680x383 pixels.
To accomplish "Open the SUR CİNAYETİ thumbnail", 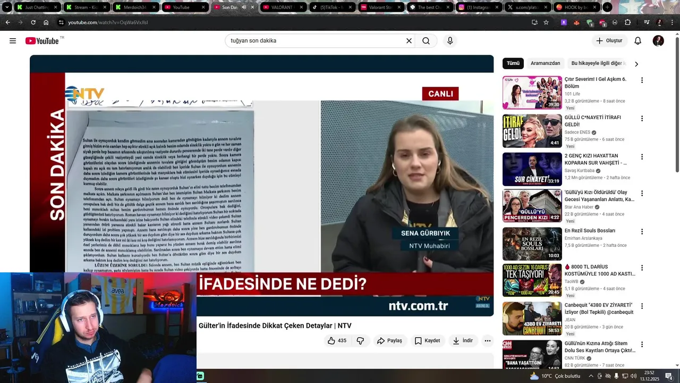I will (532, 169).
